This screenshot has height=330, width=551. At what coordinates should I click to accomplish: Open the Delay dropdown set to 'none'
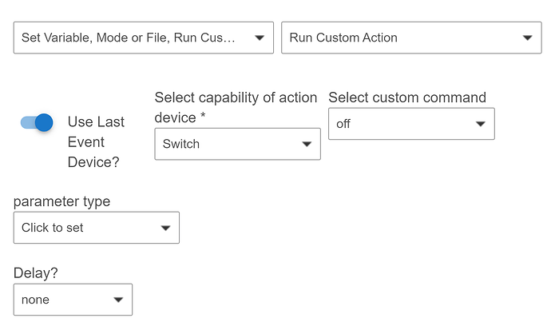coord(73,300)
